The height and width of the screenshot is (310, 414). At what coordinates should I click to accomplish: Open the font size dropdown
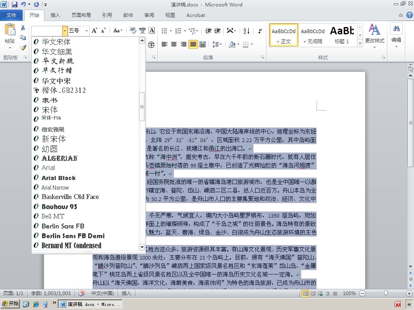87,31
